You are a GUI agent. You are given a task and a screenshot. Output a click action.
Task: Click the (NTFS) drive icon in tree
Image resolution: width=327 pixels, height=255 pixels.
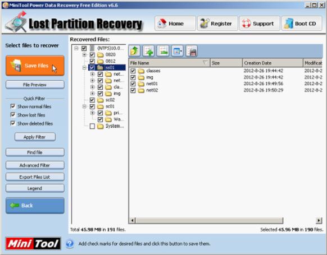pos(92,48)
